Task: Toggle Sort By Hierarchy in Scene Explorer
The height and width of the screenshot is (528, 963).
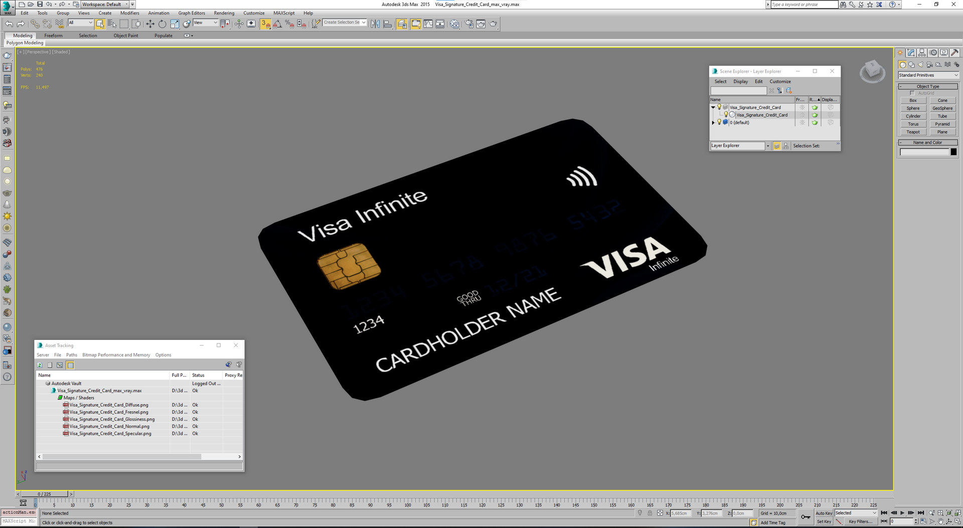Action: coord(785,146)
